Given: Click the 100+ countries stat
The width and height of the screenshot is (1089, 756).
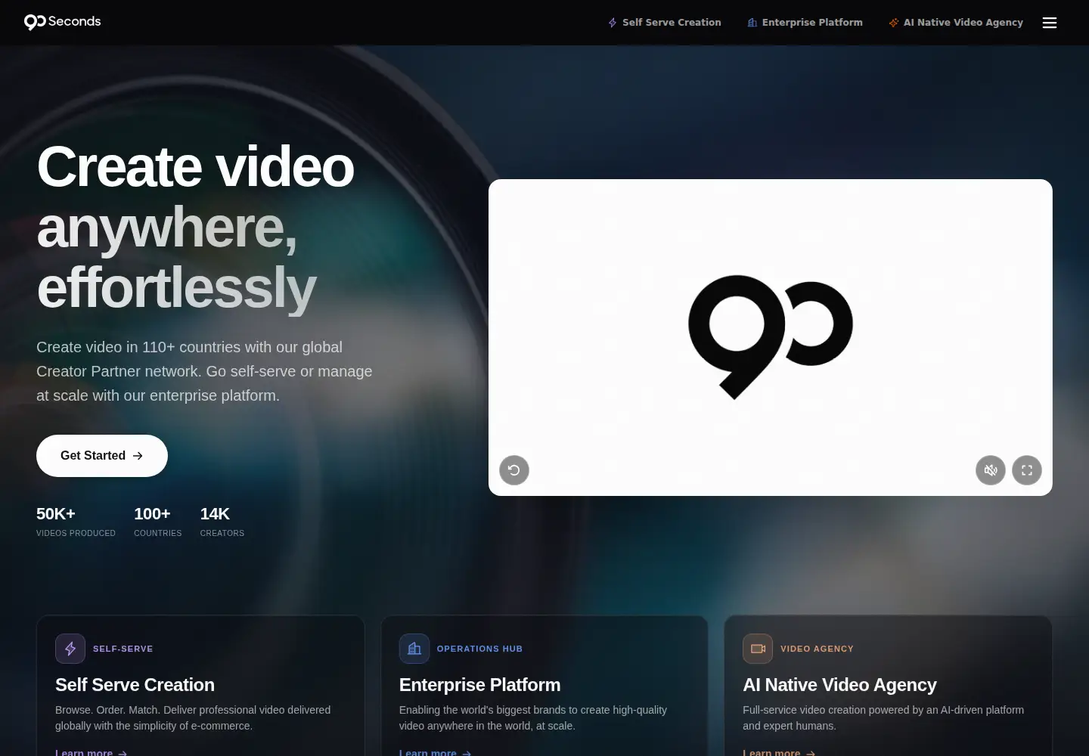Looking at the screenshot, I should [x=158, y=522].
